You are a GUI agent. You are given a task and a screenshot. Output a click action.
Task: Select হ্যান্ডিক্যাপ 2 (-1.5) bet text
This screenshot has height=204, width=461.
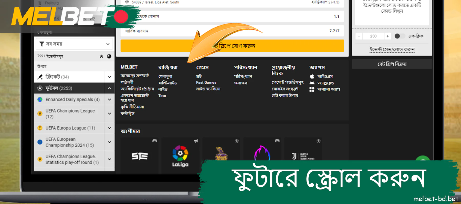325,2
